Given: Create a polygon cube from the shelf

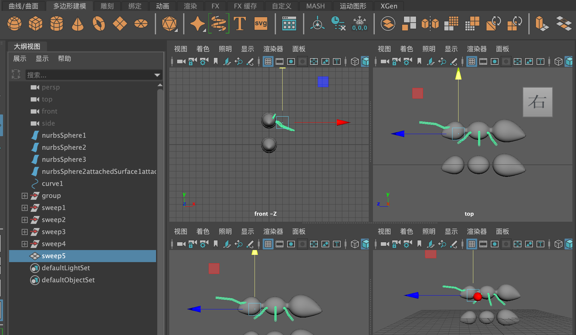Looking at the screenshot, I should pyautogui.click(x=36, y=23).
